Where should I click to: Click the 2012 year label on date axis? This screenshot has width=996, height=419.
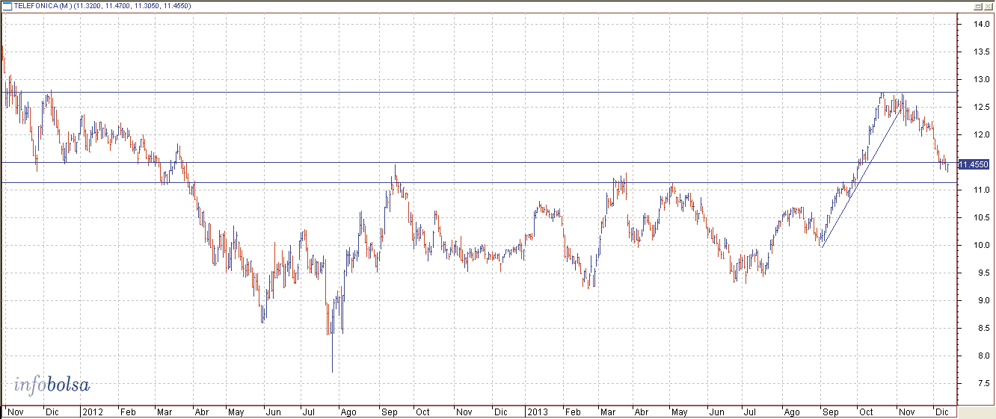pyautogui.click(x=92, y=412)
